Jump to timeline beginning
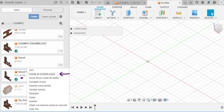The image size is (224, 112). coord(73,107)
